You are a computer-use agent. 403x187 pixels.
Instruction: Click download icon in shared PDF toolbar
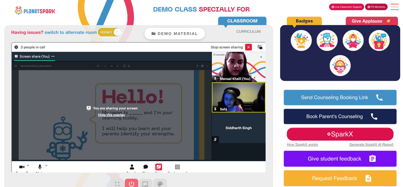point(197,66)
